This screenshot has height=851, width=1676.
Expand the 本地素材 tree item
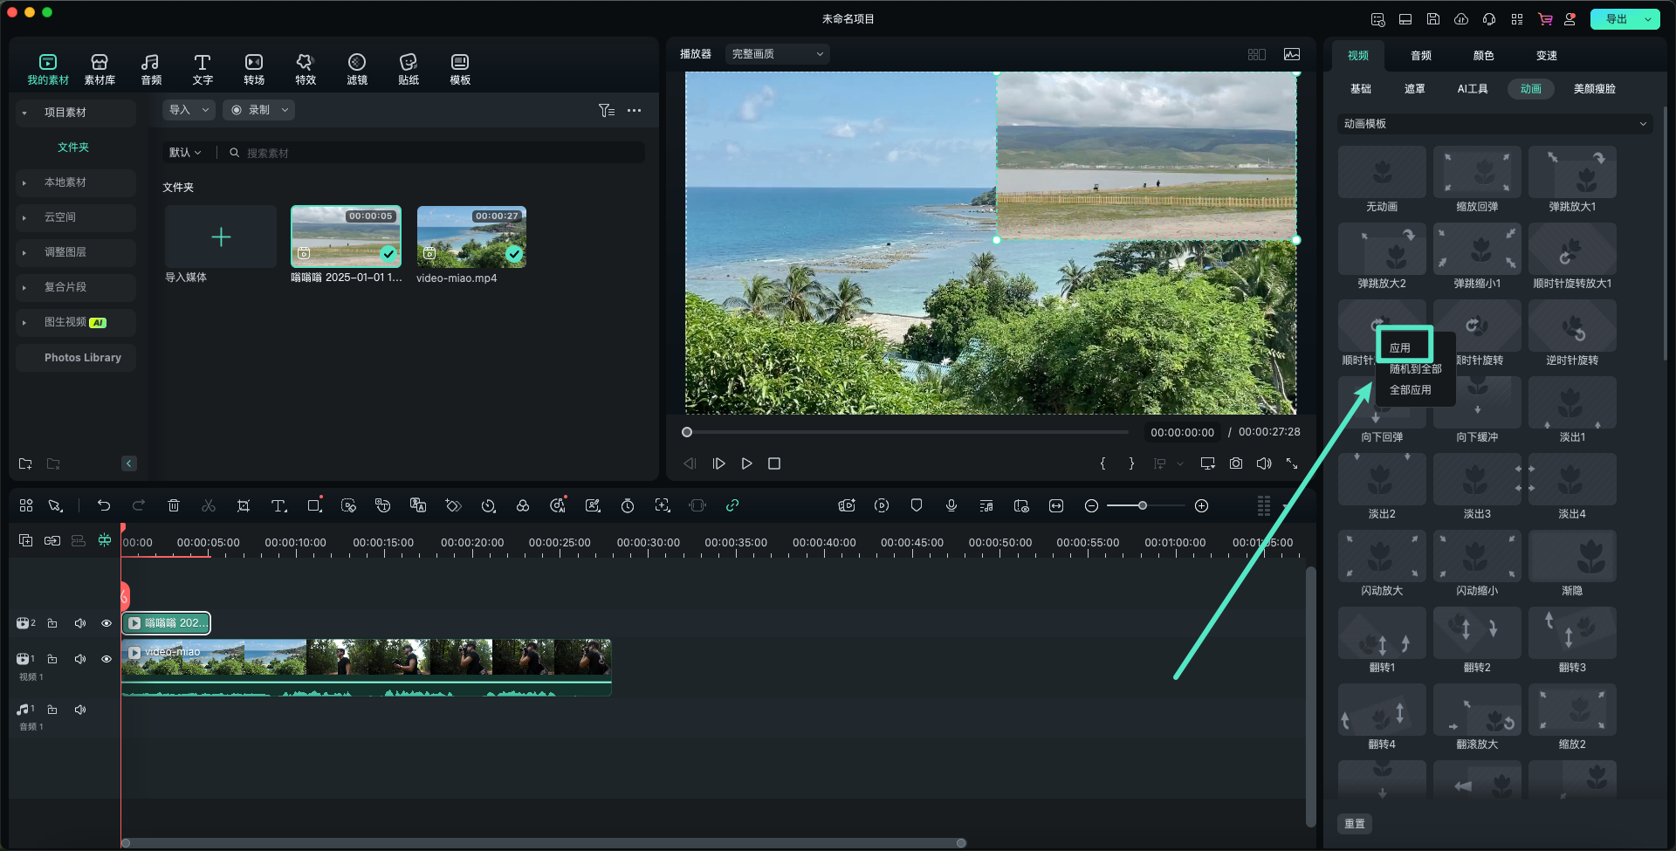click(65, 182)
